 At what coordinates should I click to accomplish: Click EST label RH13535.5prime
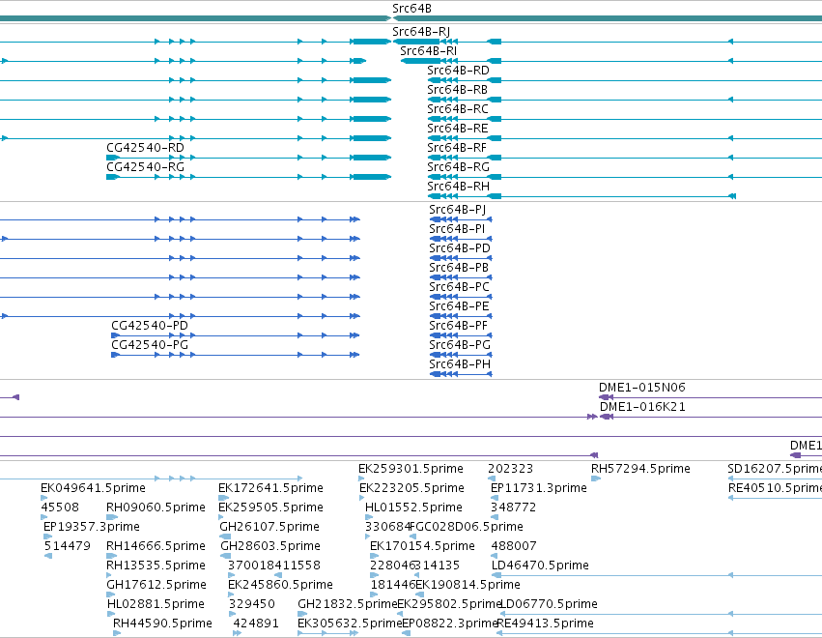click(156, 566)
